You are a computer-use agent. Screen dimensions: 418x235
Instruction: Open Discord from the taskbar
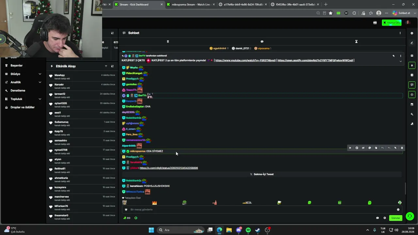click(239, 230)
